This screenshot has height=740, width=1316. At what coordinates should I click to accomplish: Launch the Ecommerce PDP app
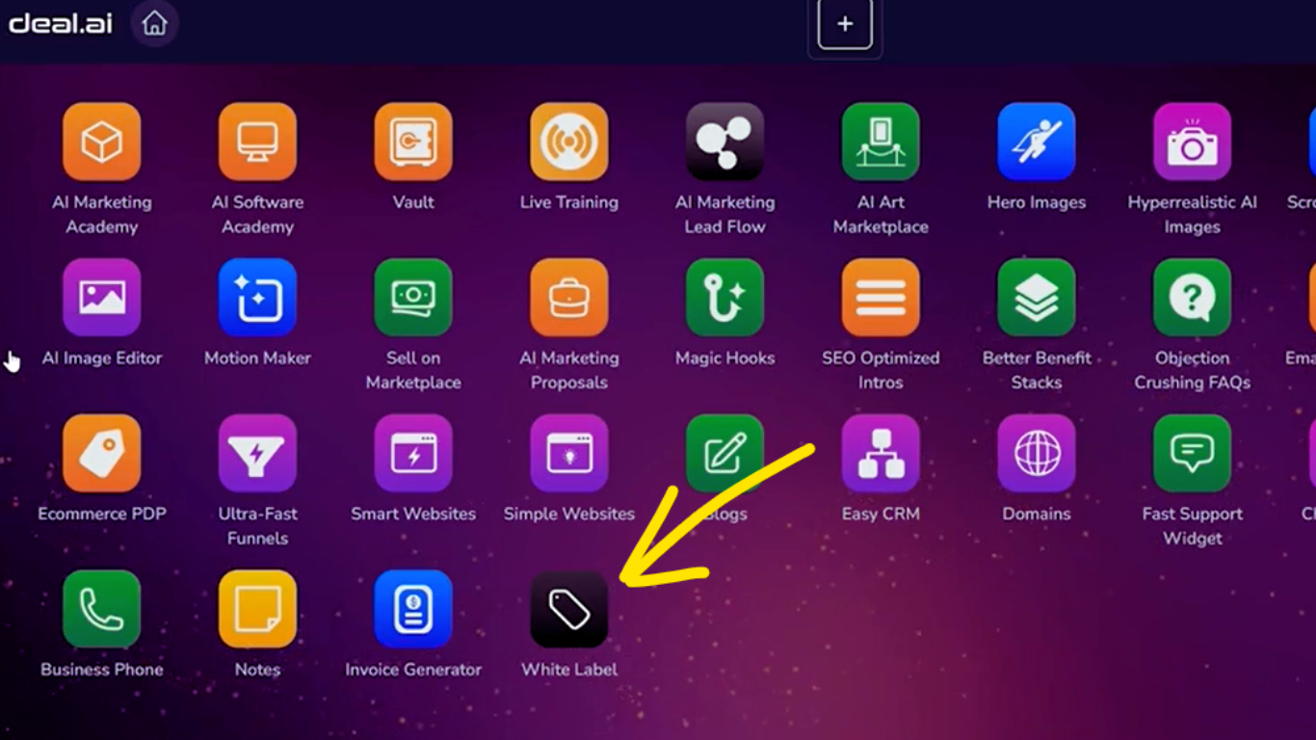(x=101, y=454)
